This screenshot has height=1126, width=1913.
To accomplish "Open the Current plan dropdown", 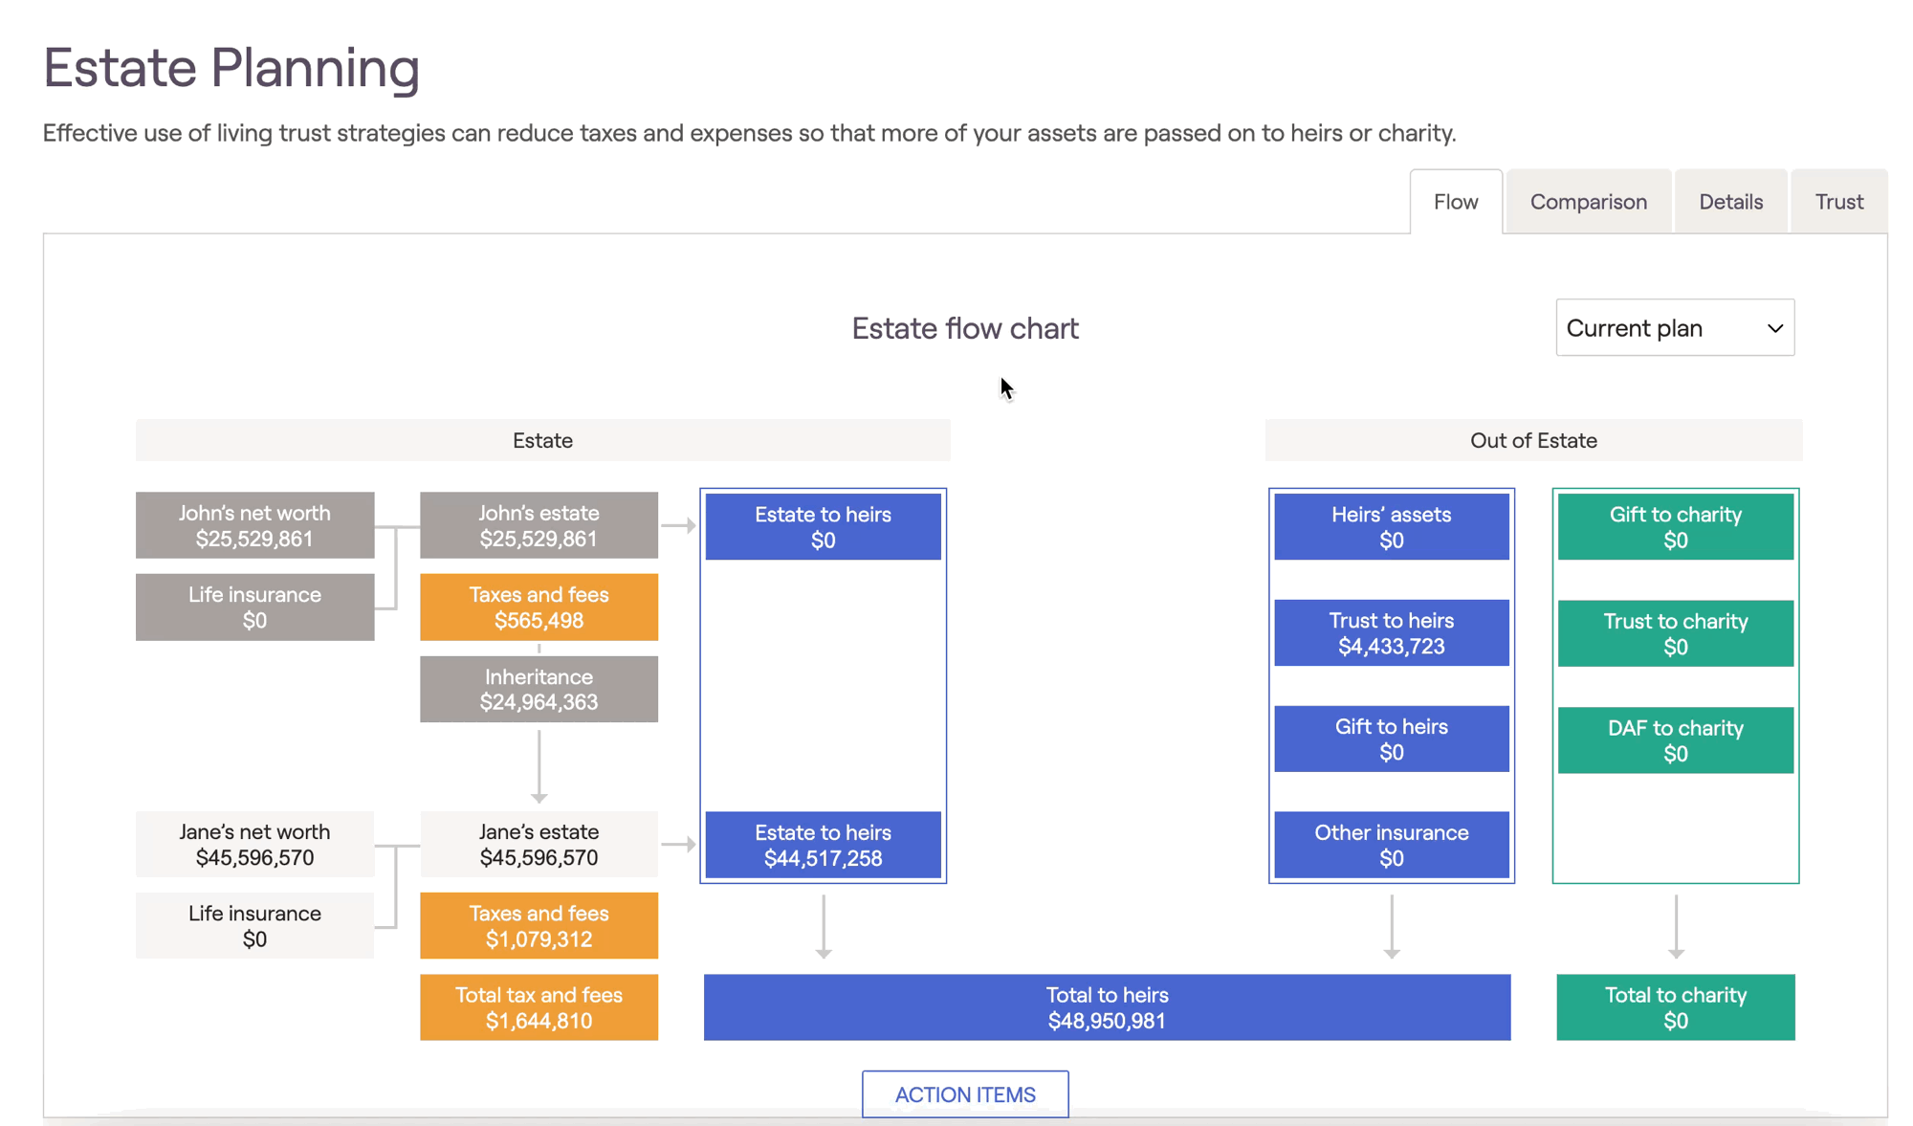I will coord(1674,328).
